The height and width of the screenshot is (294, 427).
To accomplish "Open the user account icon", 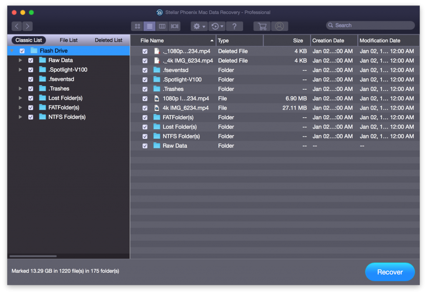I will (x=279, y=26).
